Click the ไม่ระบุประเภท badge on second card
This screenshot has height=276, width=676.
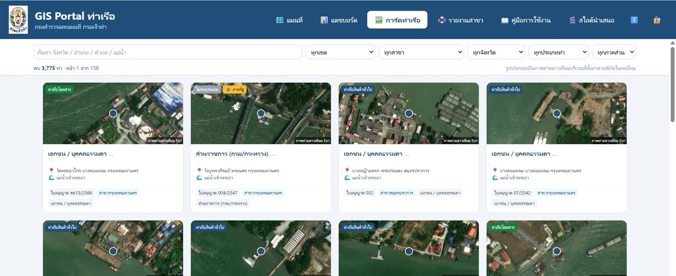coord(207,90)
